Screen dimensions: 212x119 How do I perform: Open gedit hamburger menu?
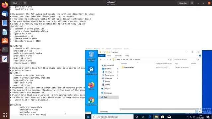pyautogui.click(x=192, y=3)
